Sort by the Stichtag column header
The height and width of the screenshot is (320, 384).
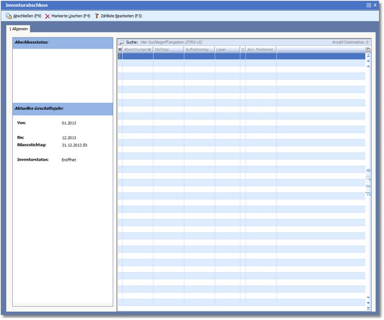click(168, 50)
